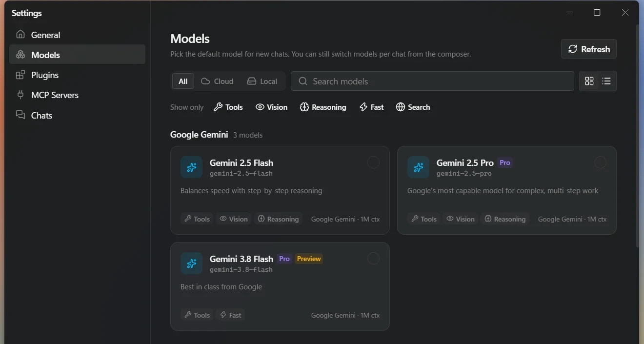Click the Pro badge on Gemini 3.8 Flash
644x344 pixels.
coord(284,259)
